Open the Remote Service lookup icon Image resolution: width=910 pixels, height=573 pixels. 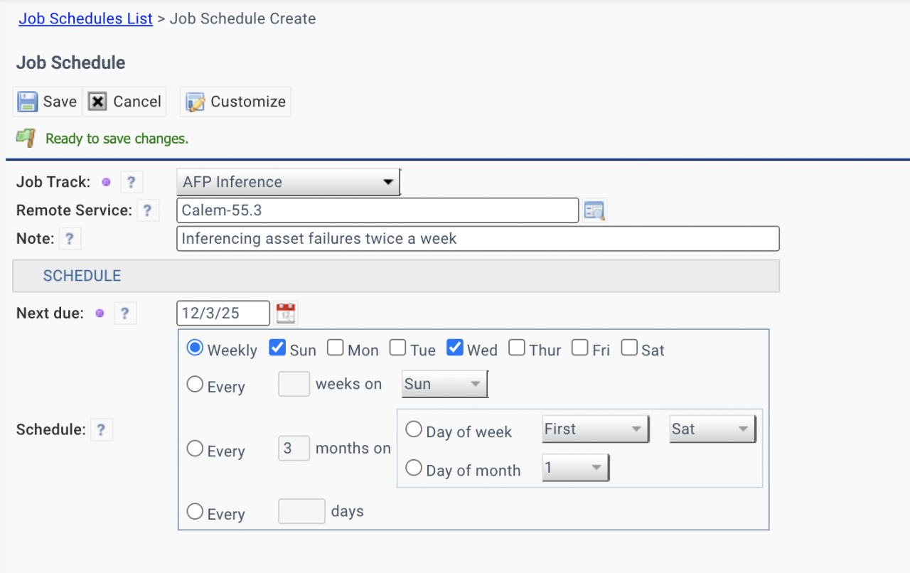(594, 210)
